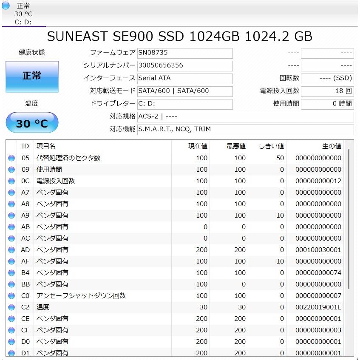This screenshot has width=360, height=360.
Task: Click status orb for attribute 0C
Action: coord(11,181)
